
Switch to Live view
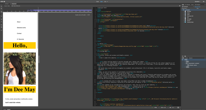pos(105,1)
